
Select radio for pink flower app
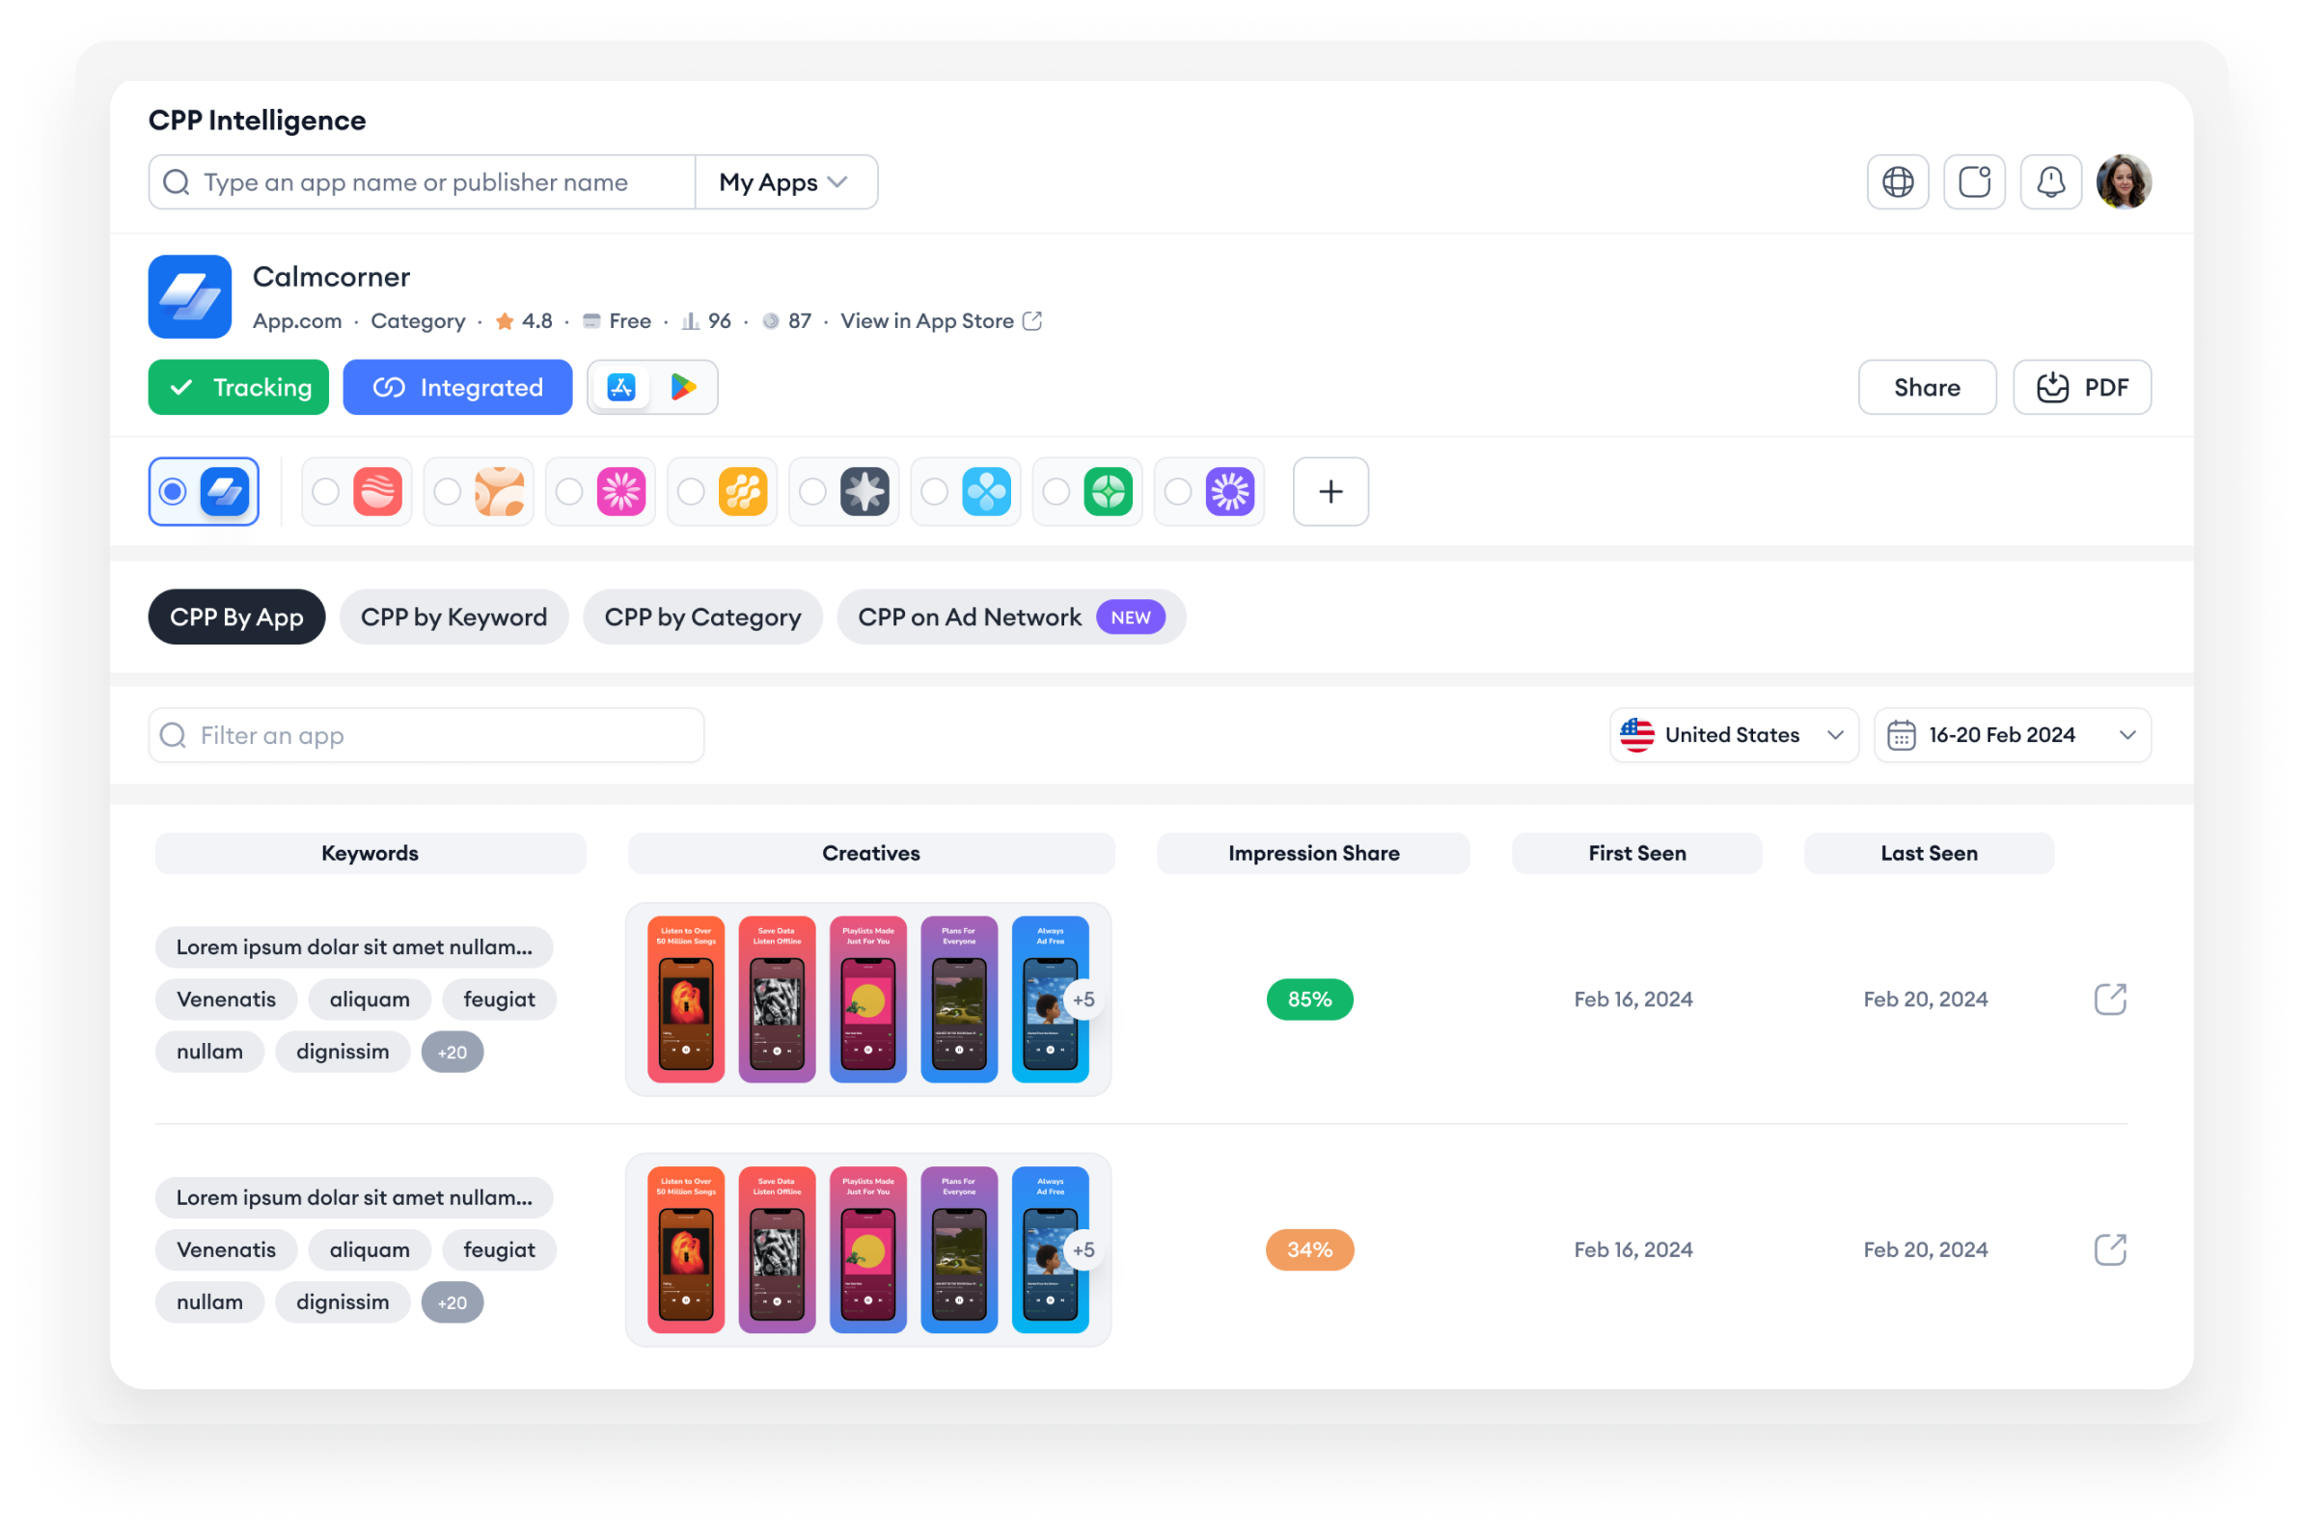point(569,491)
